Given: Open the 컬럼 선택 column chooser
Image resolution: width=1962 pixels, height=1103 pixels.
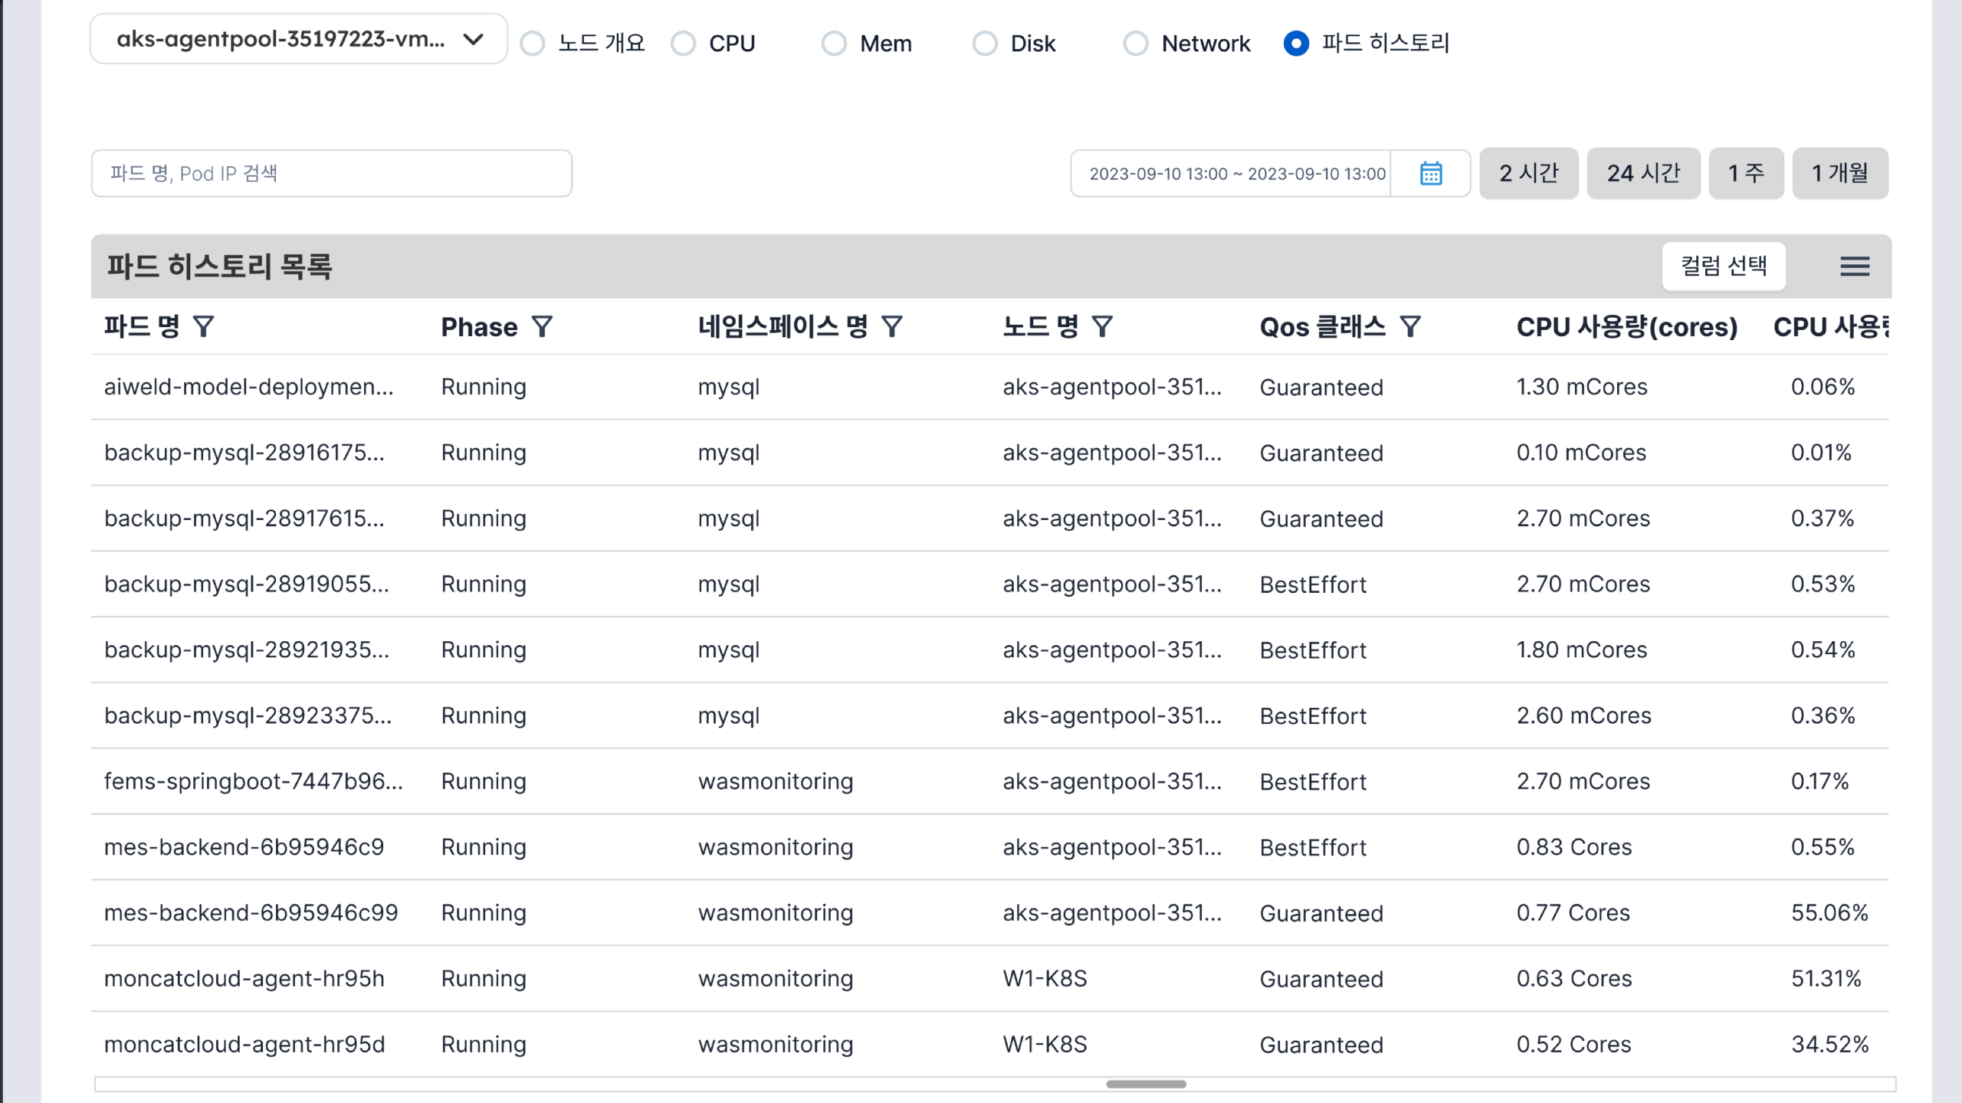Looking at the screenshot, I should tap(1724, 266).
